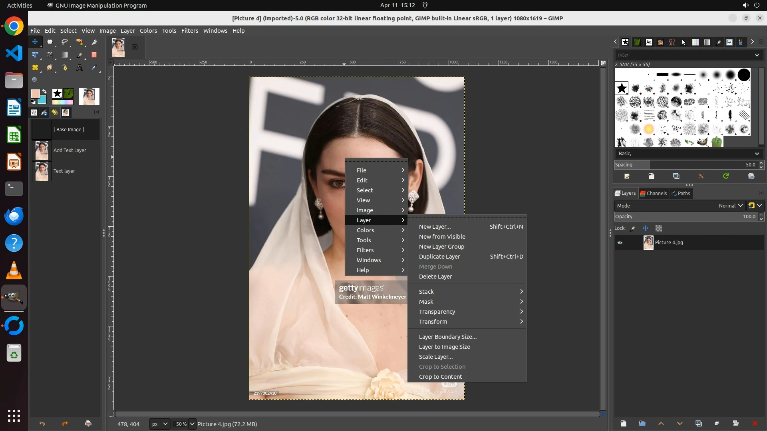The image size is (767, 431).
Task: Pick the Heal tool bandage icon
Action: click(35, 67)
